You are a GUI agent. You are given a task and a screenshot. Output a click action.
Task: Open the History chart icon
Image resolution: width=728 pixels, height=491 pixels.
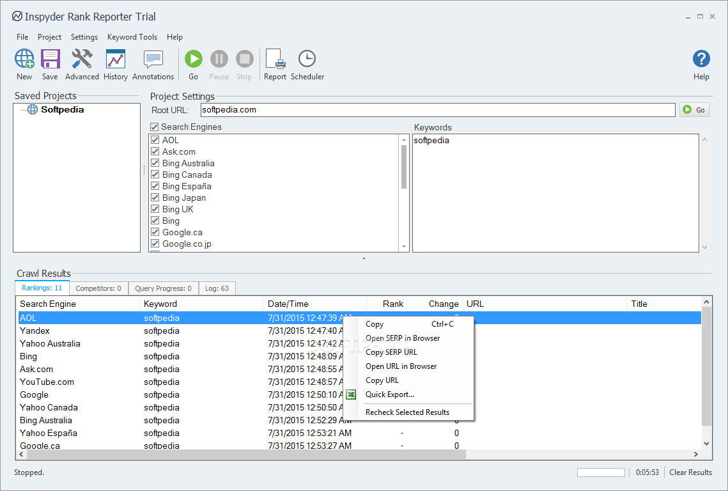[116, 59]
